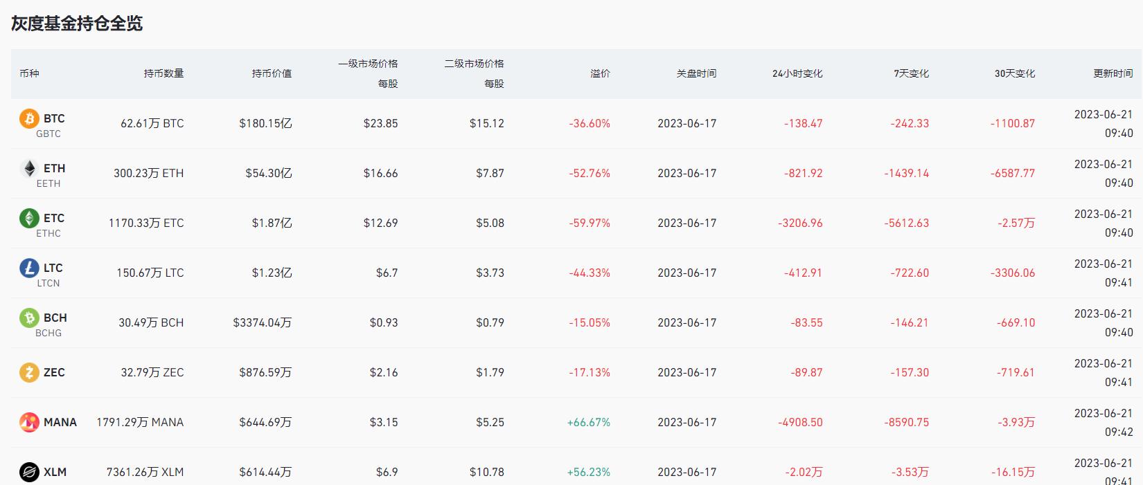Screen dimensions: 1143x485
Task: Click the ETHC trust ticker
Action: pyautogui.click(x=48, y=233)
